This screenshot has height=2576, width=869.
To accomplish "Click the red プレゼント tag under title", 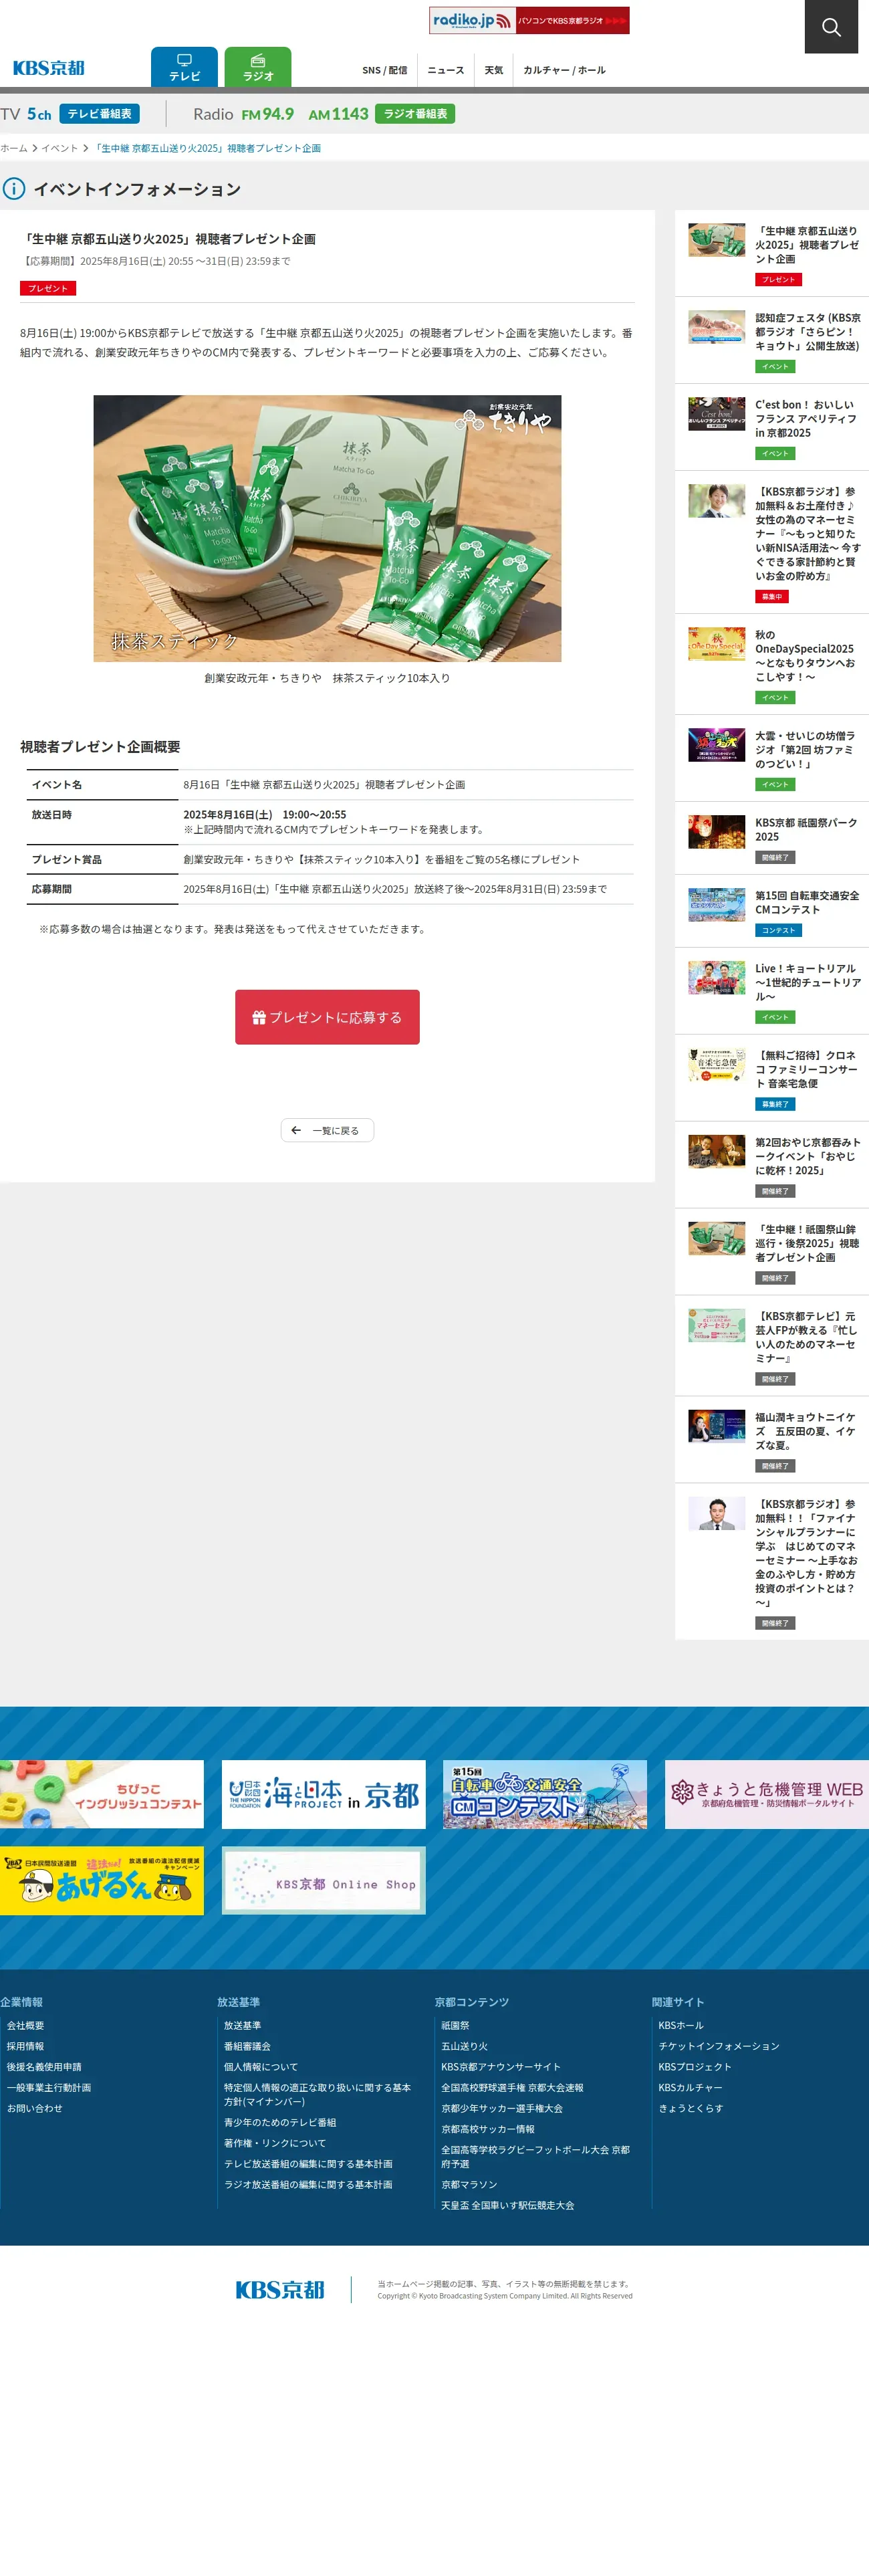I will coord(48,288).
